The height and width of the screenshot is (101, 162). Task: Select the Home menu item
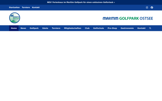pyautogui.click(x=14, y=28)
